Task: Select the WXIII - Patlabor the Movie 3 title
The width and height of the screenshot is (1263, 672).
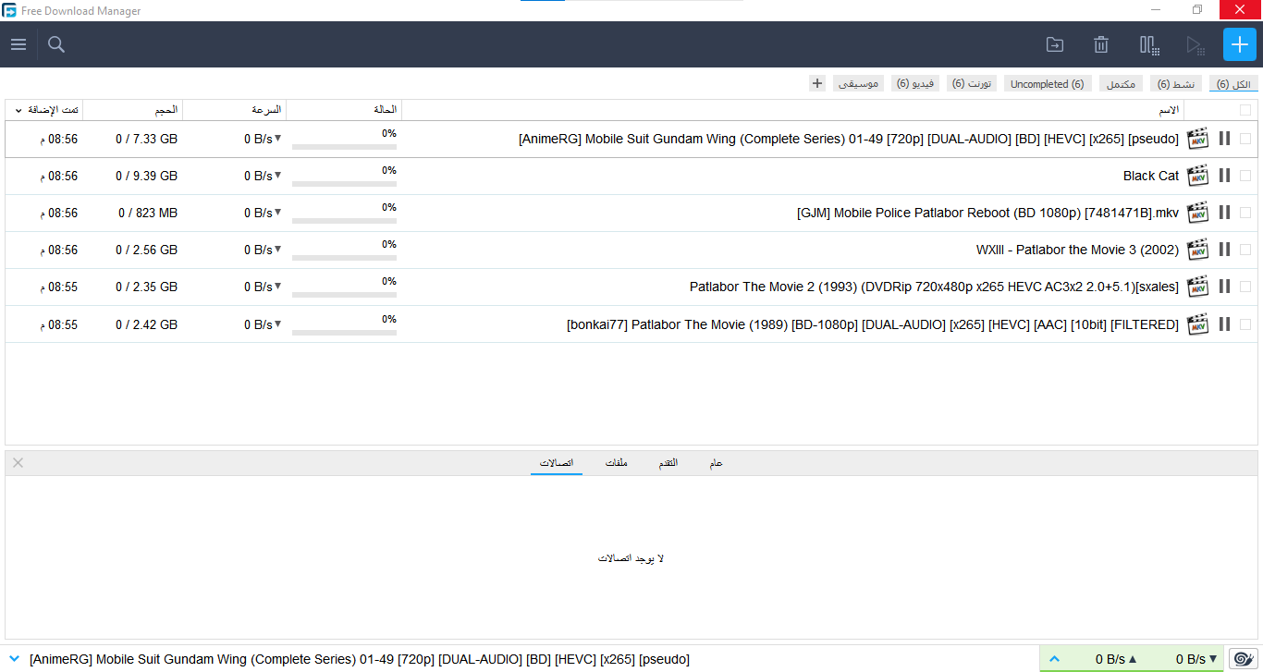Action: [x=1077, y=250]
